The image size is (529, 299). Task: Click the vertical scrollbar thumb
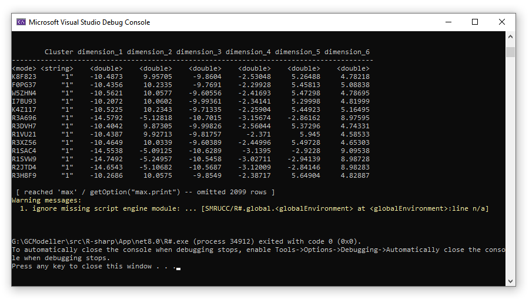(510, 52)
